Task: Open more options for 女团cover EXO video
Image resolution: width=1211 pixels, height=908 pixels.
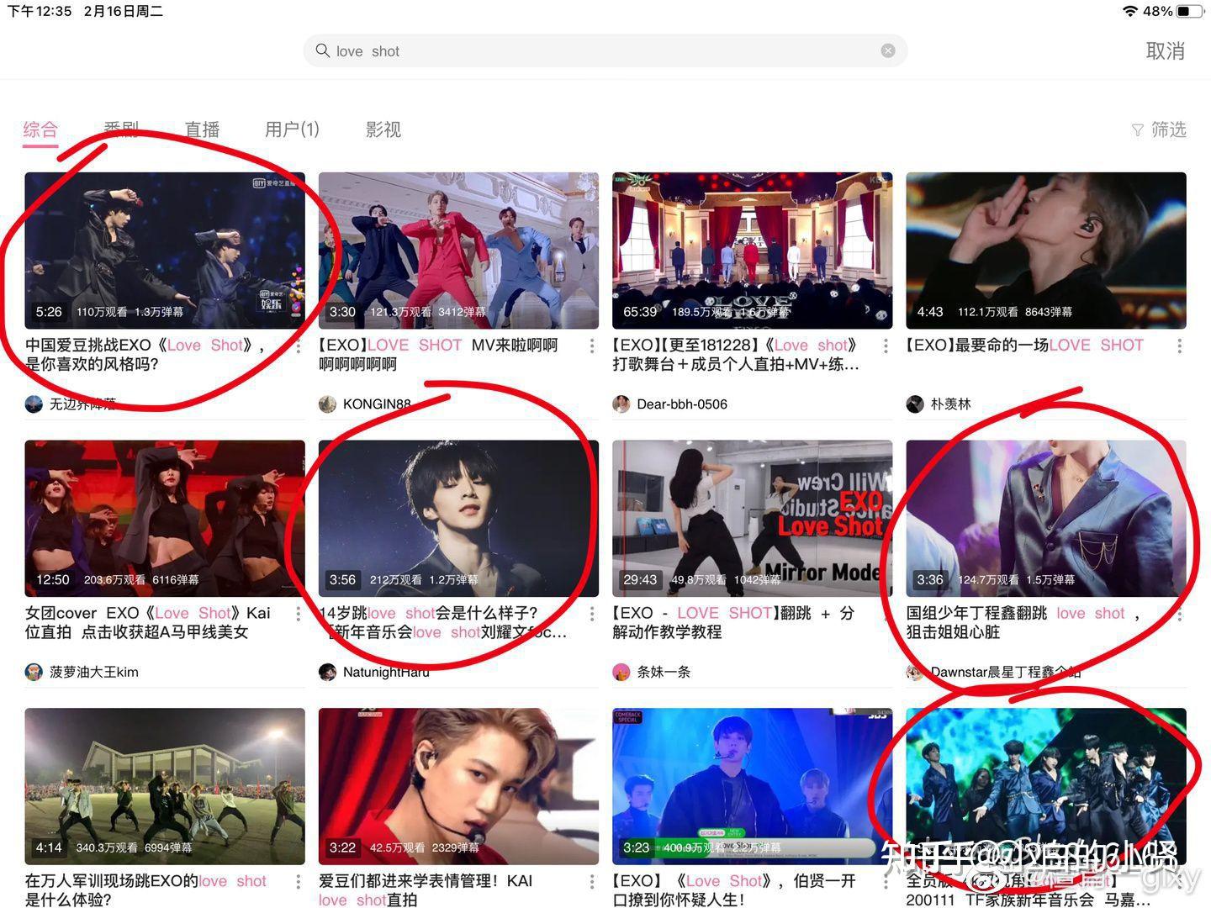Action: tap(298, 614)
